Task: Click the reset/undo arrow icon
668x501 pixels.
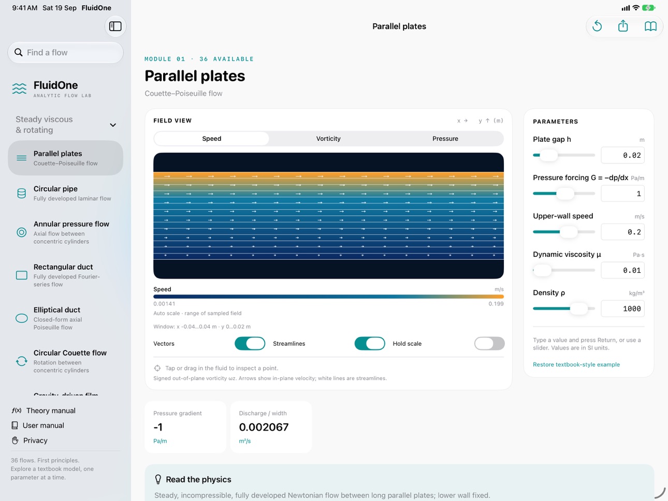Action: [597, 26]
